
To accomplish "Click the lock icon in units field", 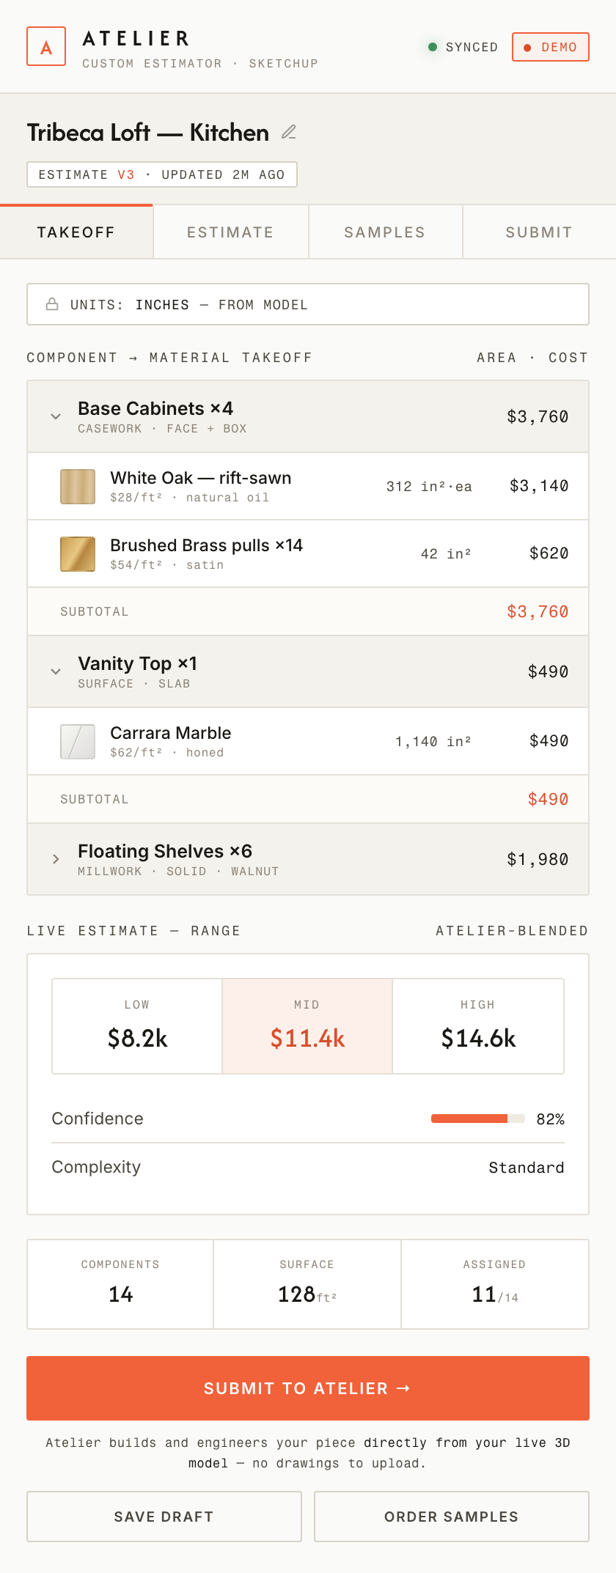I will pos(52,304).
